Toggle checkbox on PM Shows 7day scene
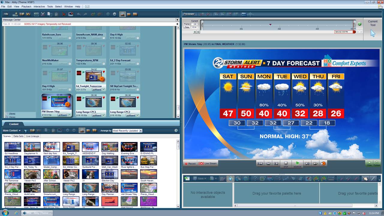Viewport: 384px width, 216px height. tap(69, 115)
